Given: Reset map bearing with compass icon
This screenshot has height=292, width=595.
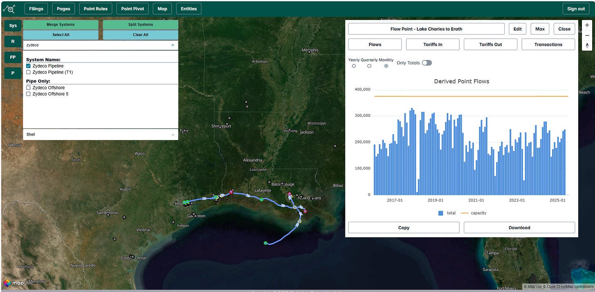Looking at the screenshot, I should [x=587, y=45].
